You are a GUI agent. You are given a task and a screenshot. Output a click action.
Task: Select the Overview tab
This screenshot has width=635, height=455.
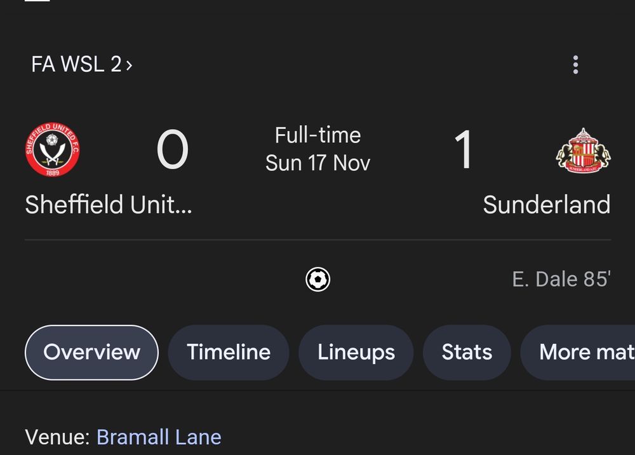point(91,352)
